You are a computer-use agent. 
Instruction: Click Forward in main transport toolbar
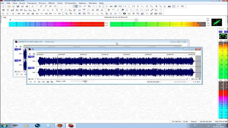[51, 14]
